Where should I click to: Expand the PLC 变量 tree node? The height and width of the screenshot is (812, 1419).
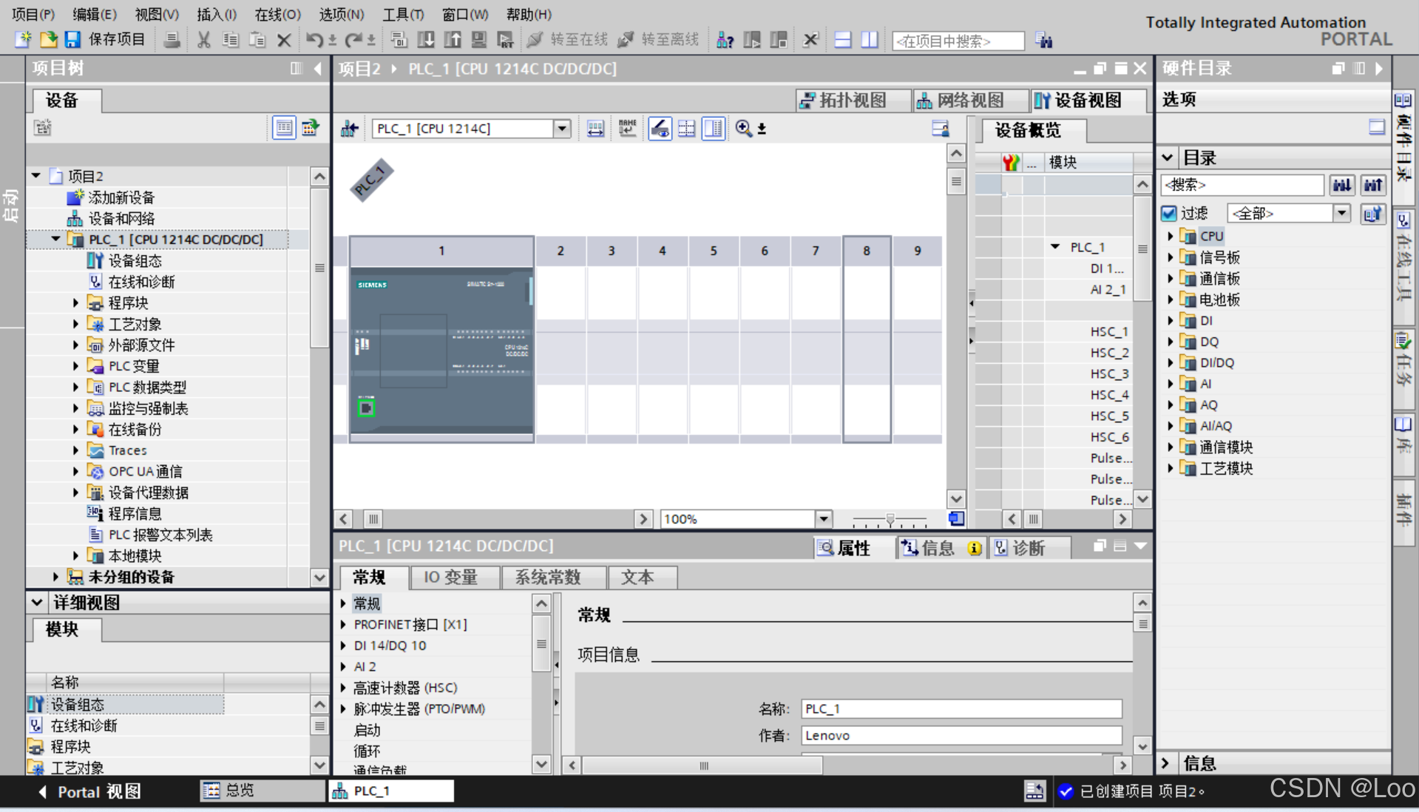75,365
